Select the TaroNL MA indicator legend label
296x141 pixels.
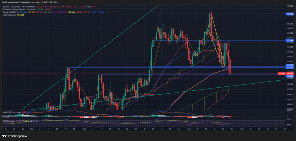pos(11,12)
